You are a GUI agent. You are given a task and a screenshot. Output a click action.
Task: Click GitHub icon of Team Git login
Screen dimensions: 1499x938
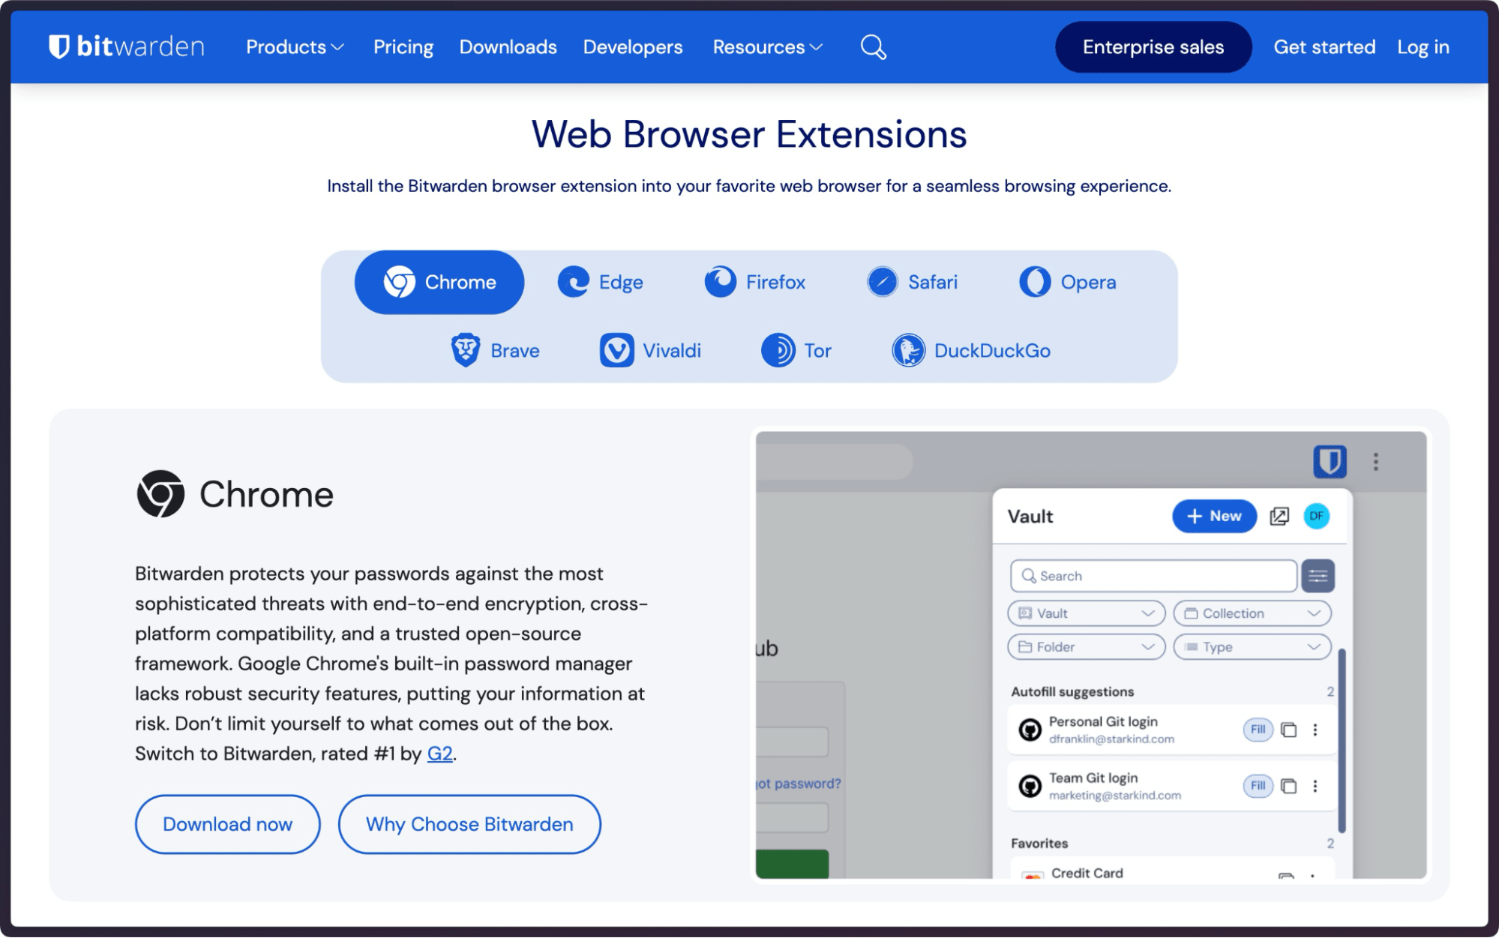click(x=1030, y=786)
